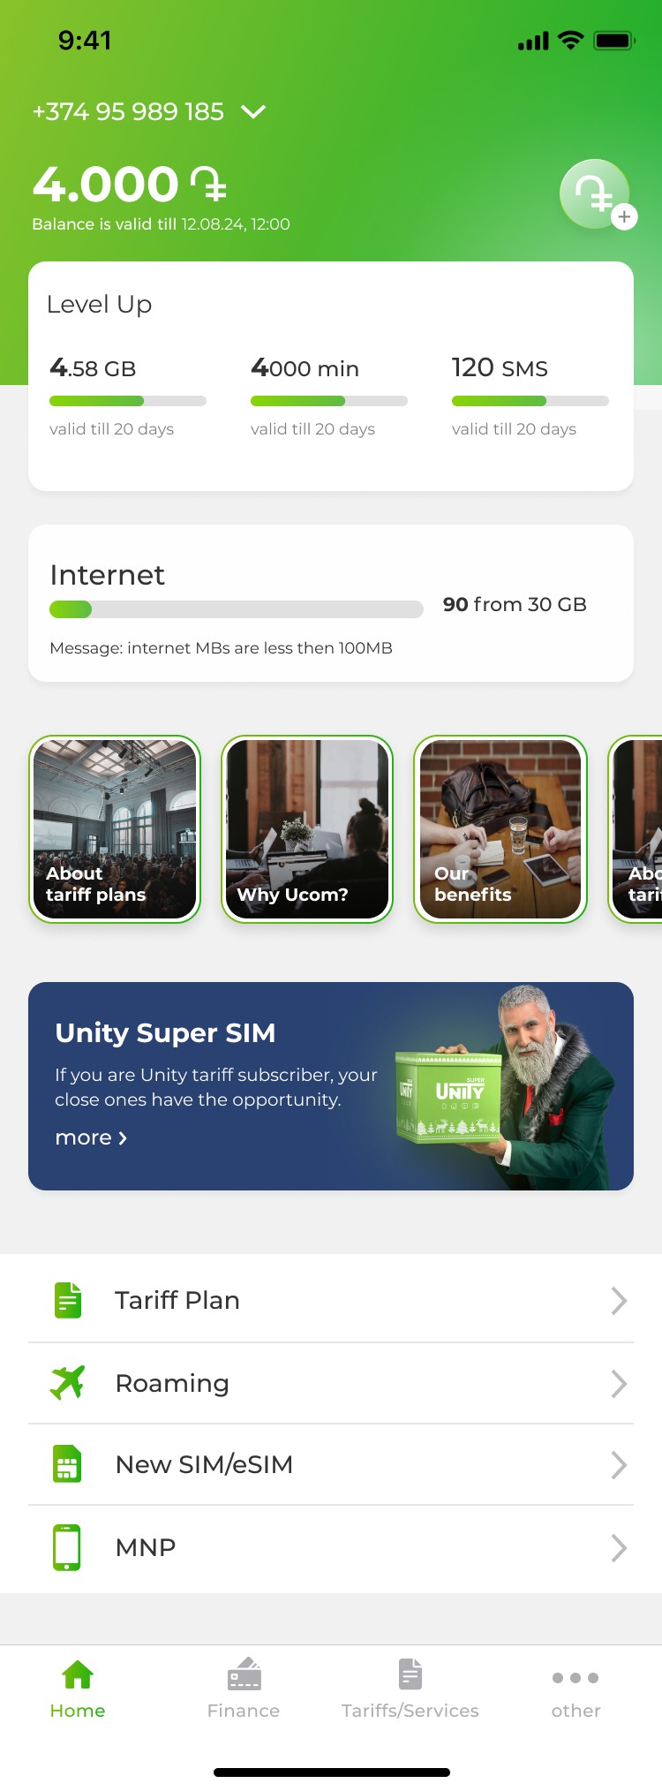Open Roaming row chevron arrow
Image resolution: width=662 pixels, height=1791 pixels.
click(619, 1383)
